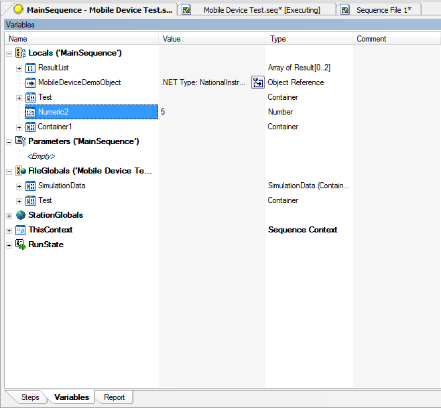This screenshot has width=441, height=408.
Task: Expand the Container1 variable
Action: [19, 127]
